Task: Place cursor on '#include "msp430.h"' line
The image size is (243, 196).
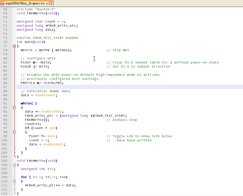Action: click(x=36, y=9)
